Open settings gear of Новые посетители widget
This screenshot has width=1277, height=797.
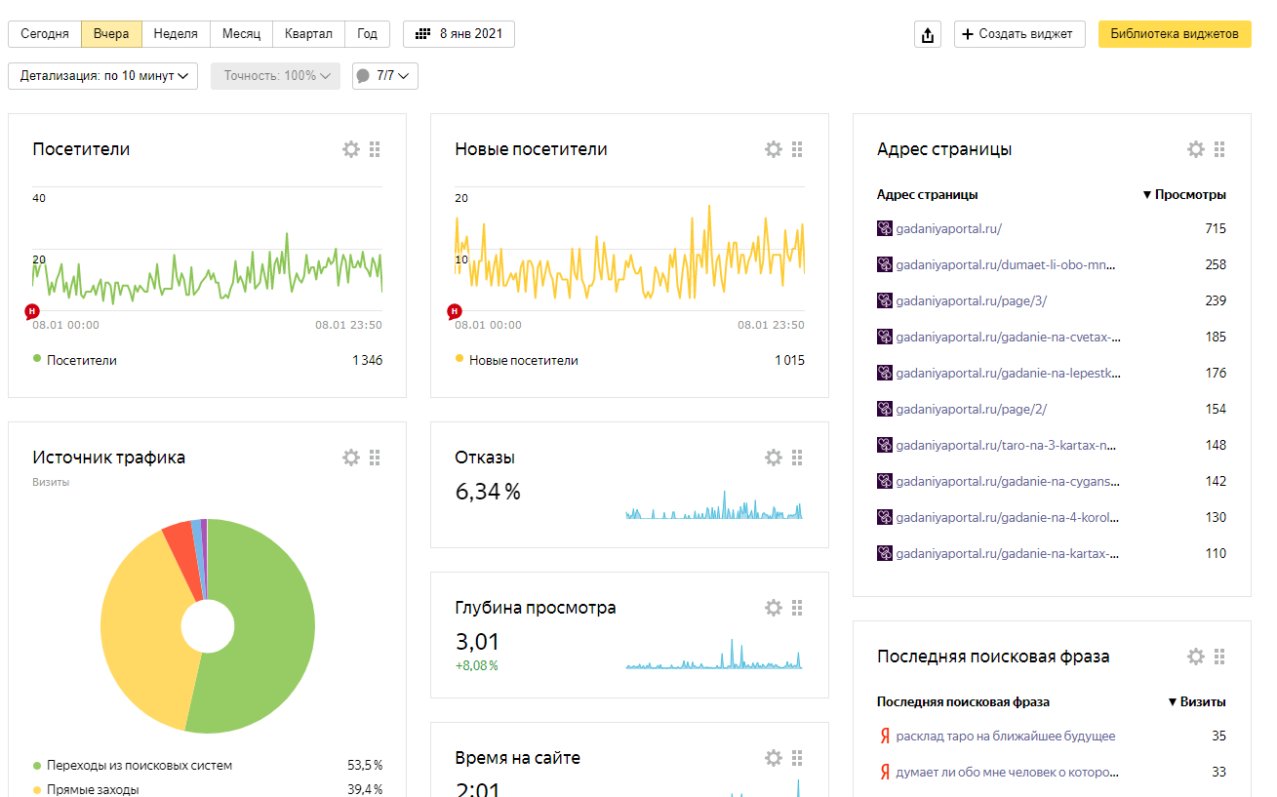[774, 149]
